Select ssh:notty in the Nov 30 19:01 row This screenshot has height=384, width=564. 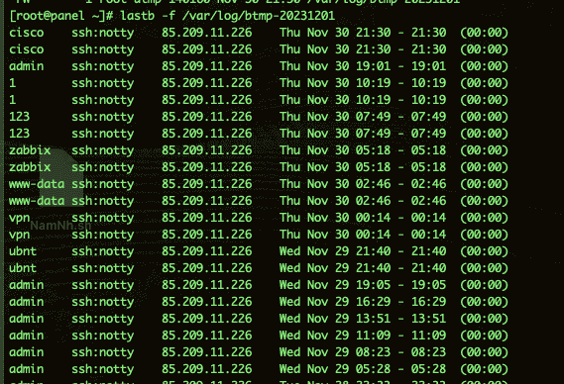pos(102,67)
